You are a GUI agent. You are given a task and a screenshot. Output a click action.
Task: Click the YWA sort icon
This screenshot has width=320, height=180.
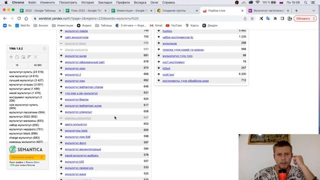(29, 57)
